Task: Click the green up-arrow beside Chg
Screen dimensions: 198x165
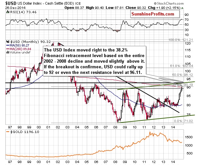Action: pyautogui.click(x=182, y=8)
